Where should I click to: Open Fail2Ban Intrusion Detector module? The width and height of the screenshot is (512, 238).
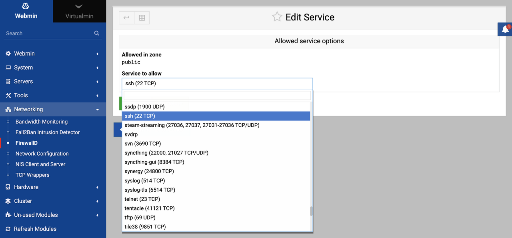pos(48,132)
